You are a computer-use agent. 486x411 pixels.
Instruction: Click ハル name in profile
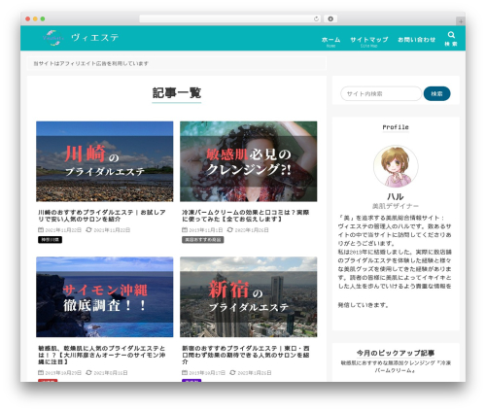point(396,196)
